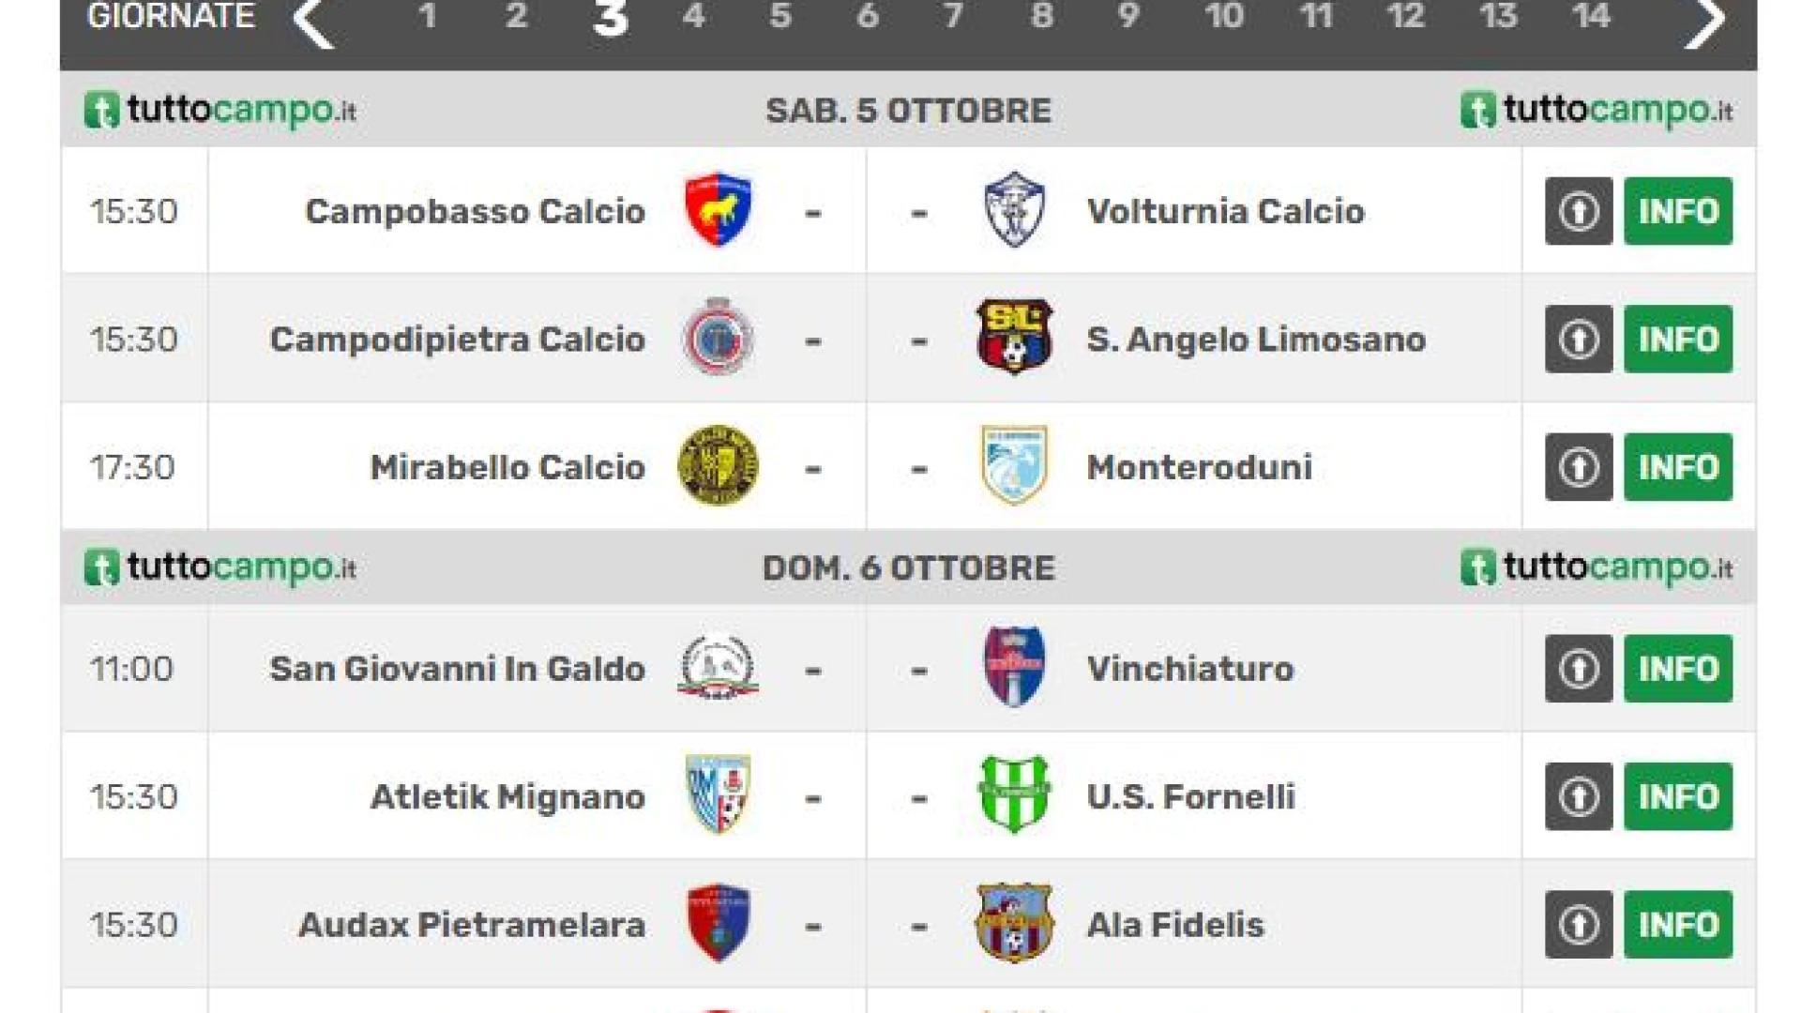Click upload icon for Audax Pietramelara match
This screenshot has height=1013, width=1801.
coord(1579,925)
